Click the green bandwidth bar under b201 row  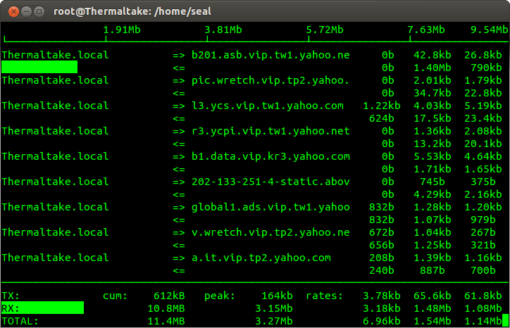[x=39, y=67]
